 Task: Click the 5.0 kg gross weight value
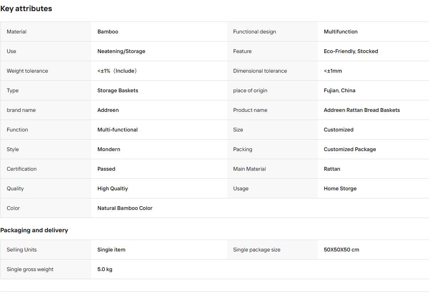tap(105, 269)
